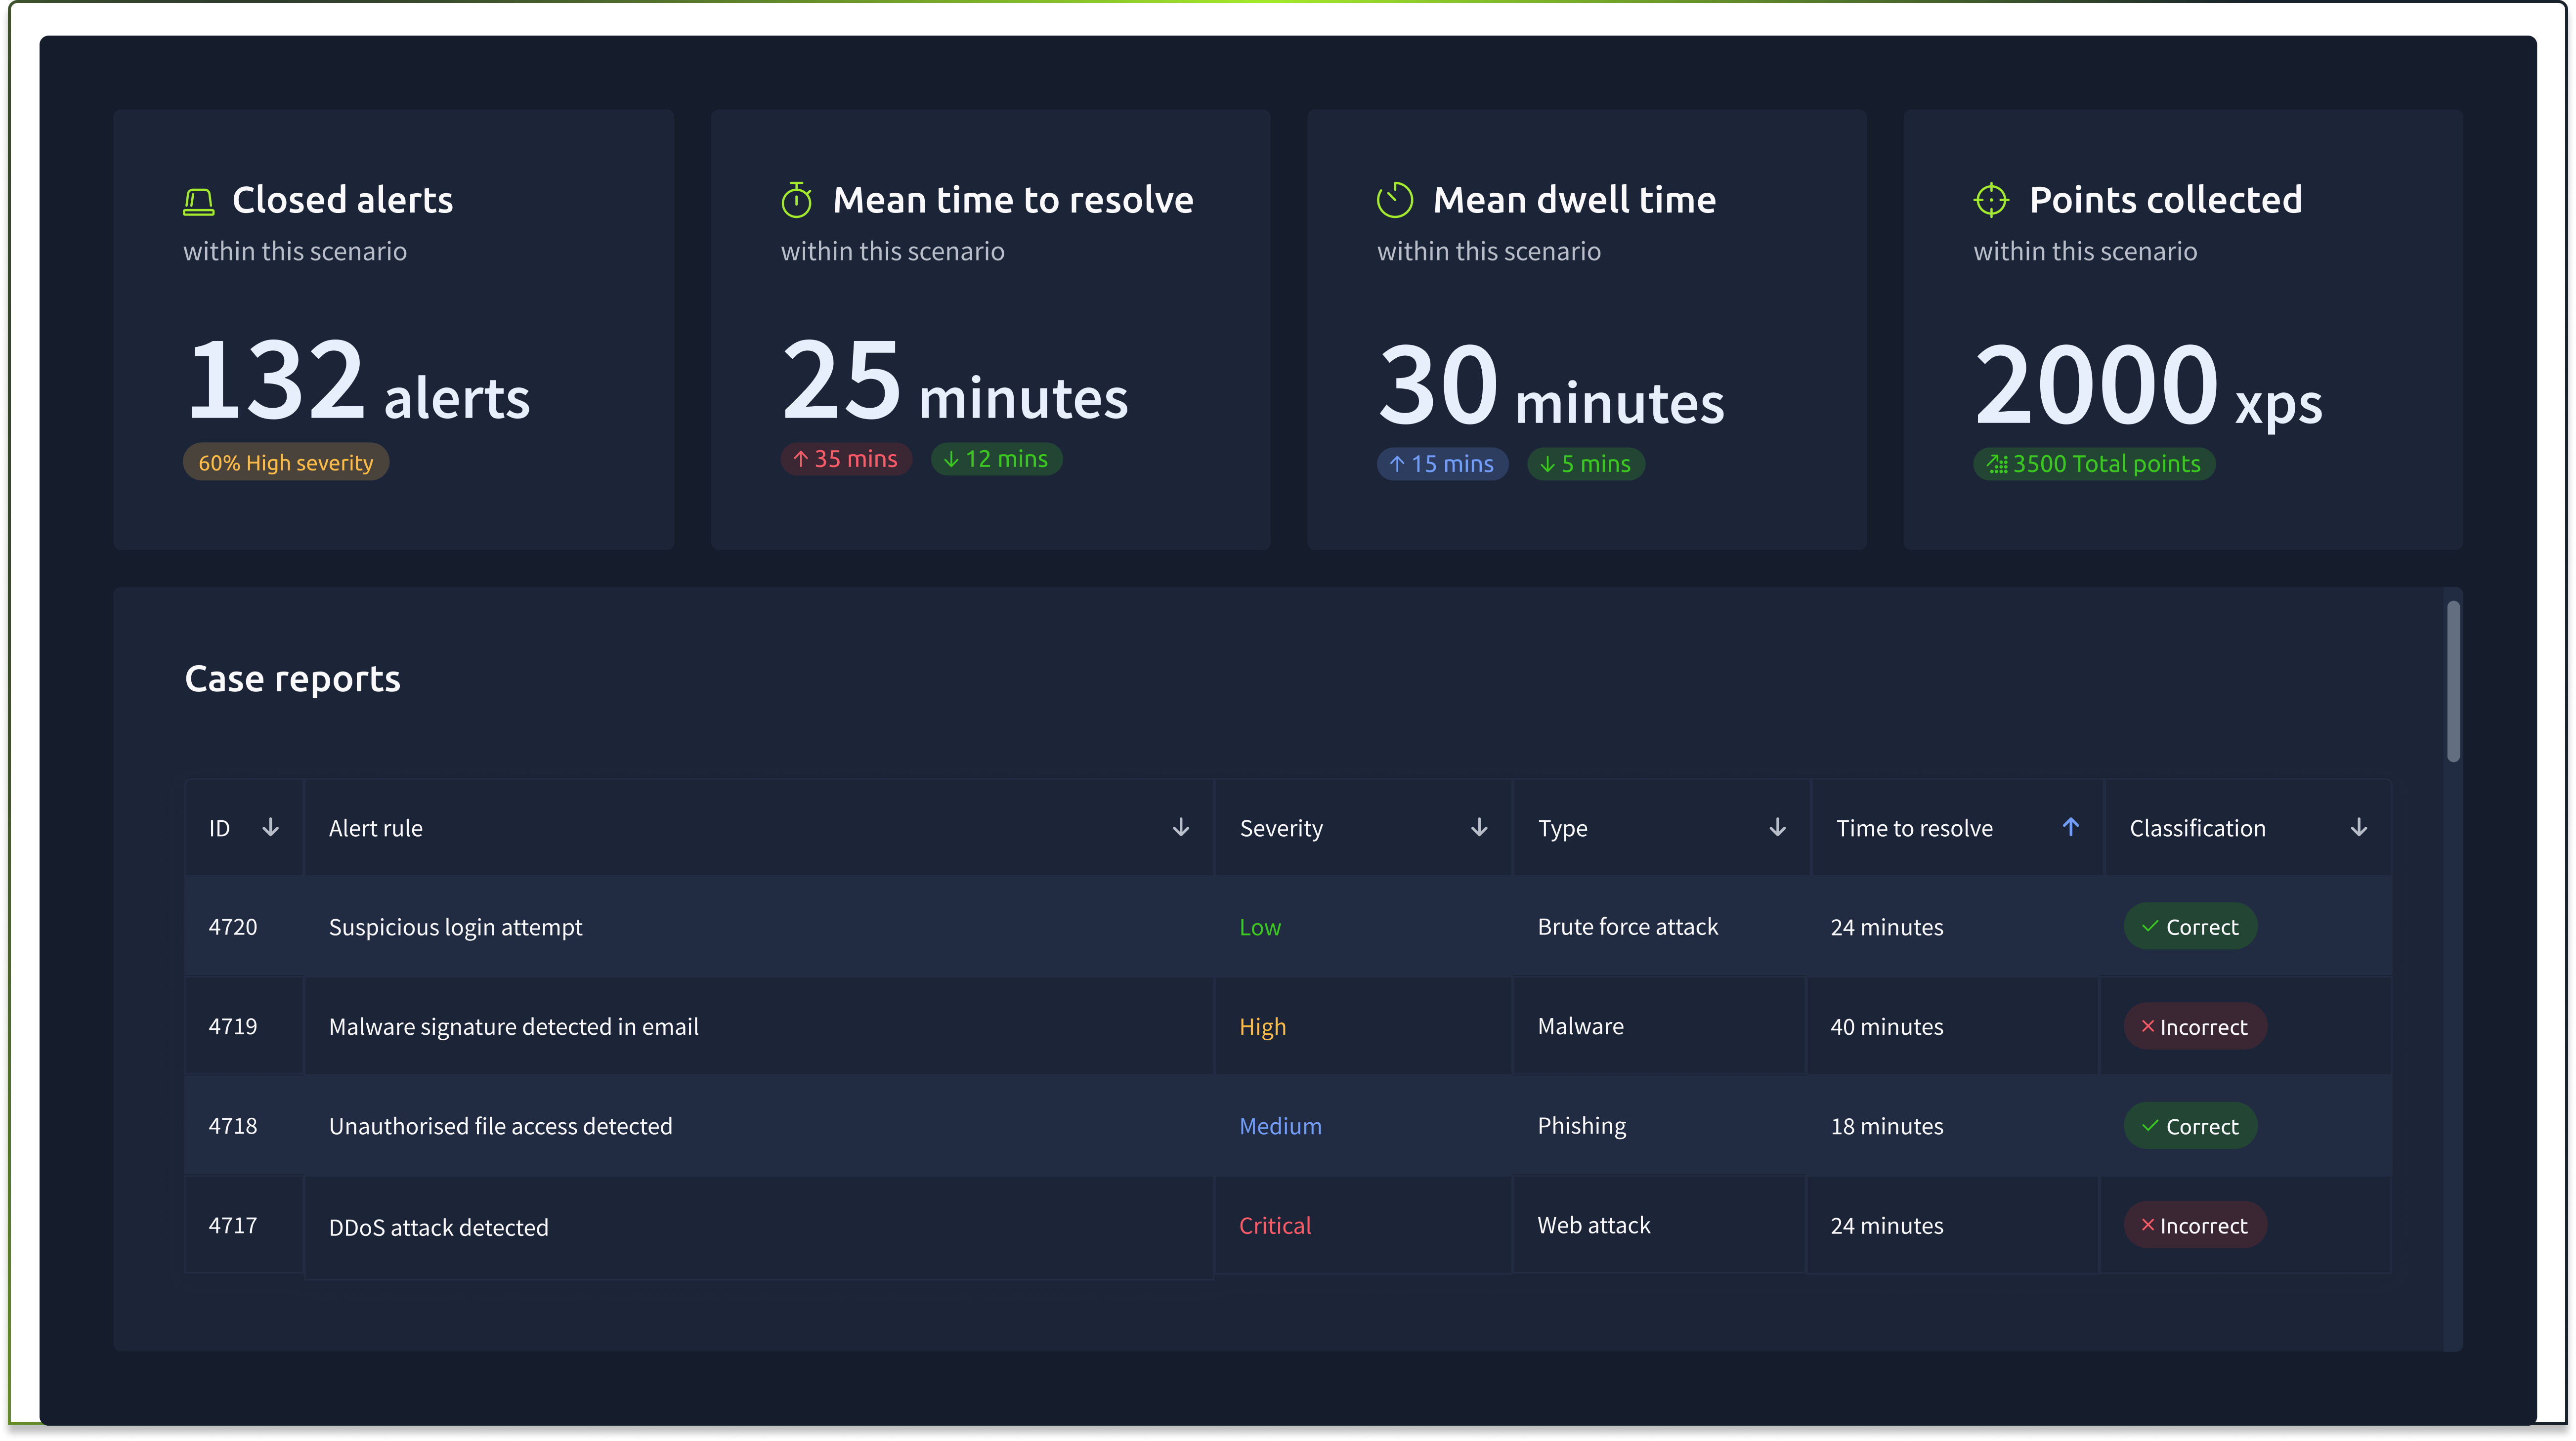Toggle sort order on the ID column
2576x1441 pixels.
click(271, 827)
